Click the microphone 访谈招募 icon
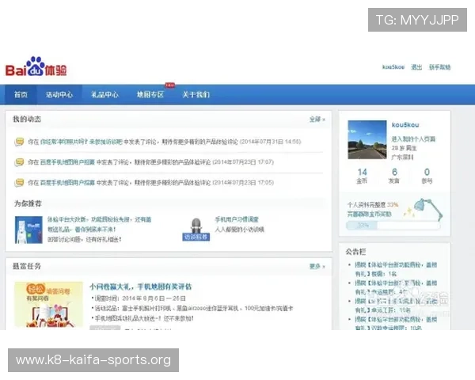475x380 pixels. [x=196, y=230]
